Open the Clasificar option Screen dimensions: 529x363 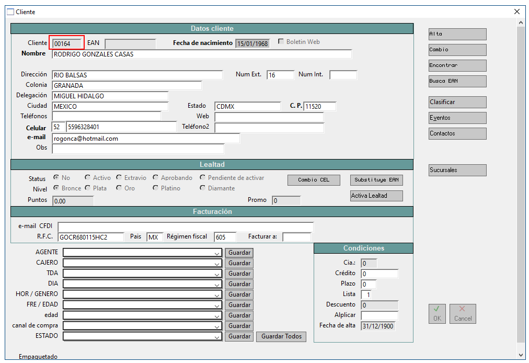[x=457, y=102]
